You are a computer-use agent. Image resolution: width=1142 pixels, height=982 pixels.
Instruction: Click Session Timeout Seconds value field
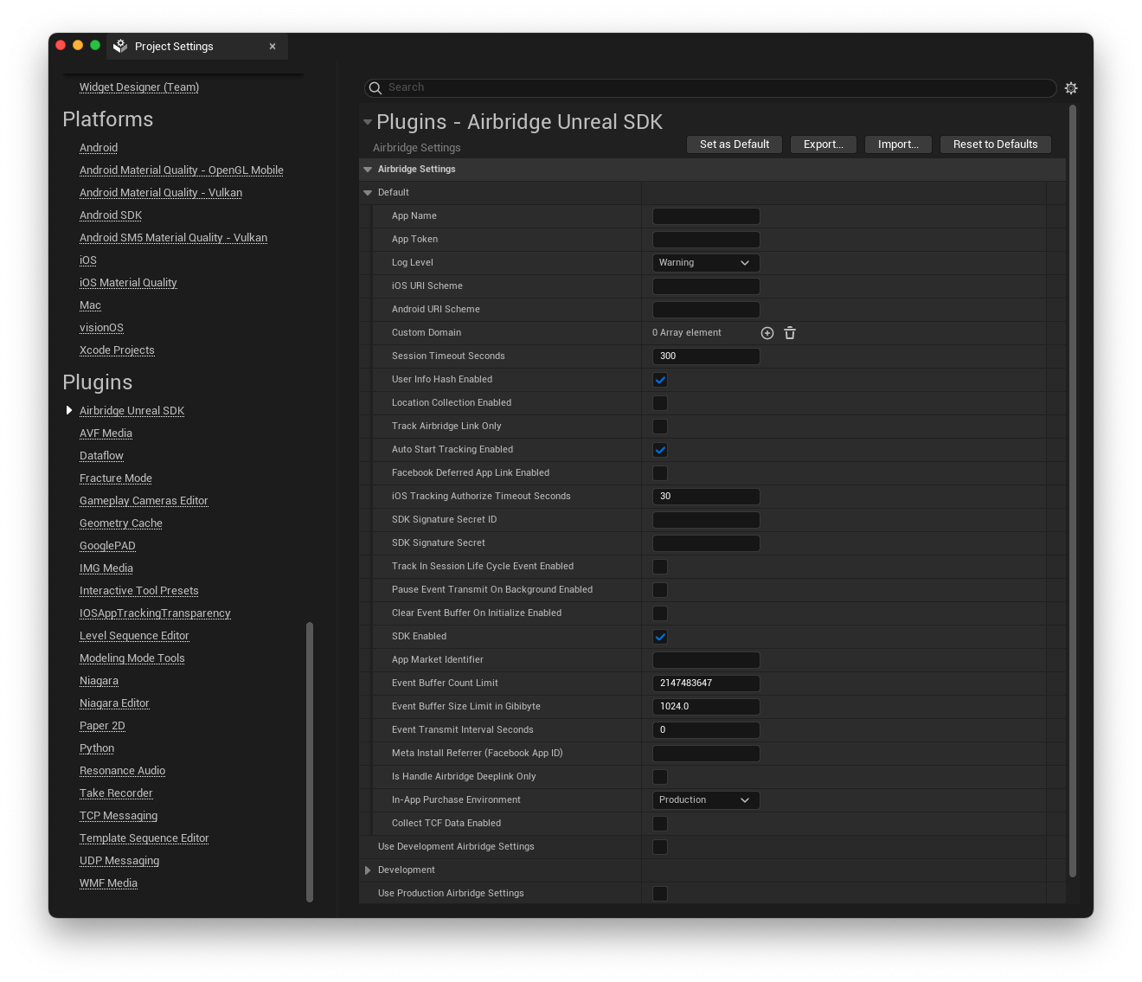point(706,356)
